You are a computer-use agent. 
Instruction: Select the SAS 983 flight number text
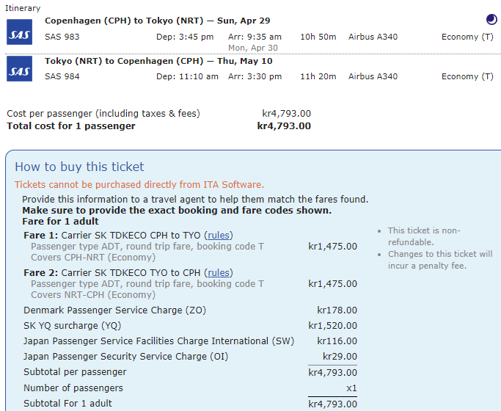click(62, 37)
